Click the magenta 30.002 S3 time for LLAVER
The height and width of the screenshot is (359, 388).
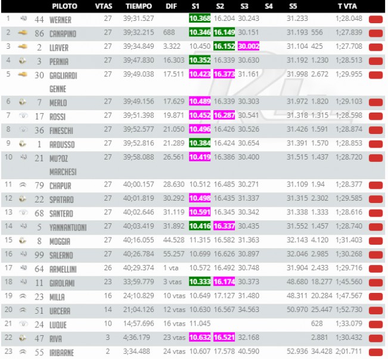(249, 46)
